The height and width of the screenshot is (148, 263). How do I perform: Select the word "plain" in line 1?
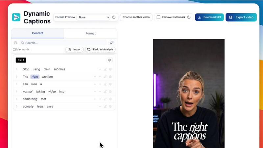click(47, 69)
